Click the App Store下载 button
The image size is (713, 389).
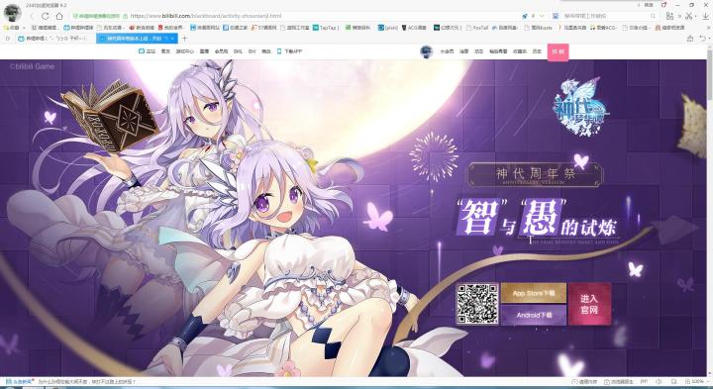tap(534, 293)
